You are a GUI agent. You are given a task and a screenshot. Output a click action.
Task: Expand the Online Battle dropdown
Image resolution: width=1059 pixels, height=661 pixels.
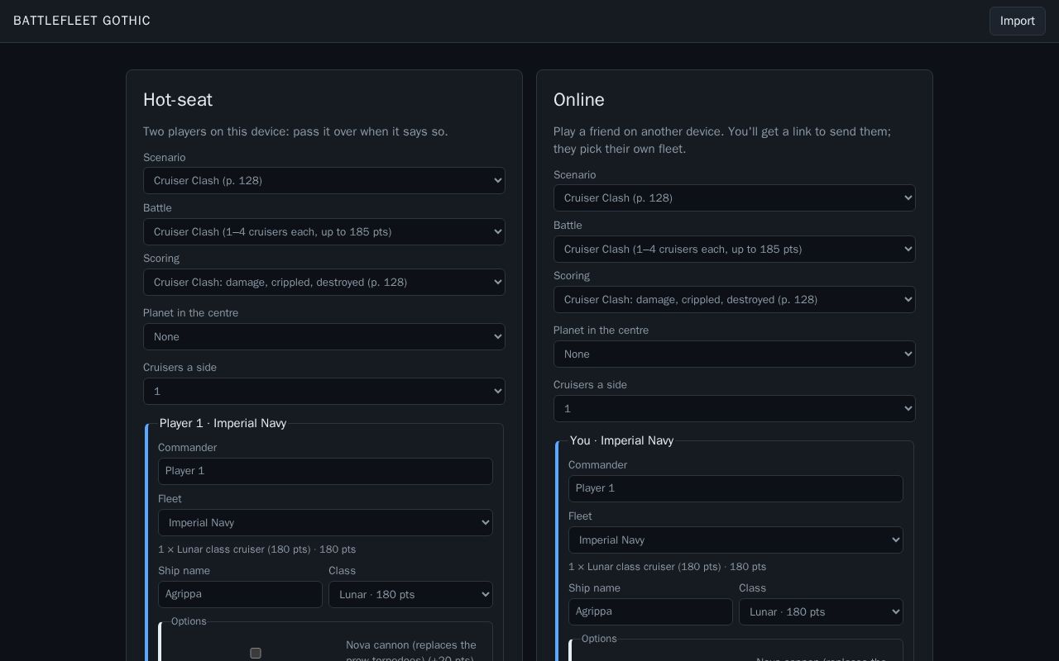(735, 250)
